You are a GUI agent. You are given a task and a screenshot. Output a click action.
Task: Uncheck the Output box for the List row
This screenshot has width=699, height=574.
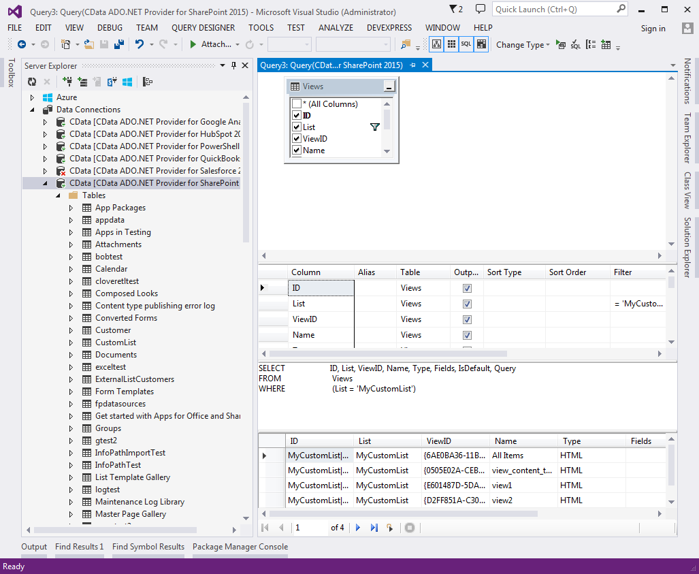tap(467, 304)
